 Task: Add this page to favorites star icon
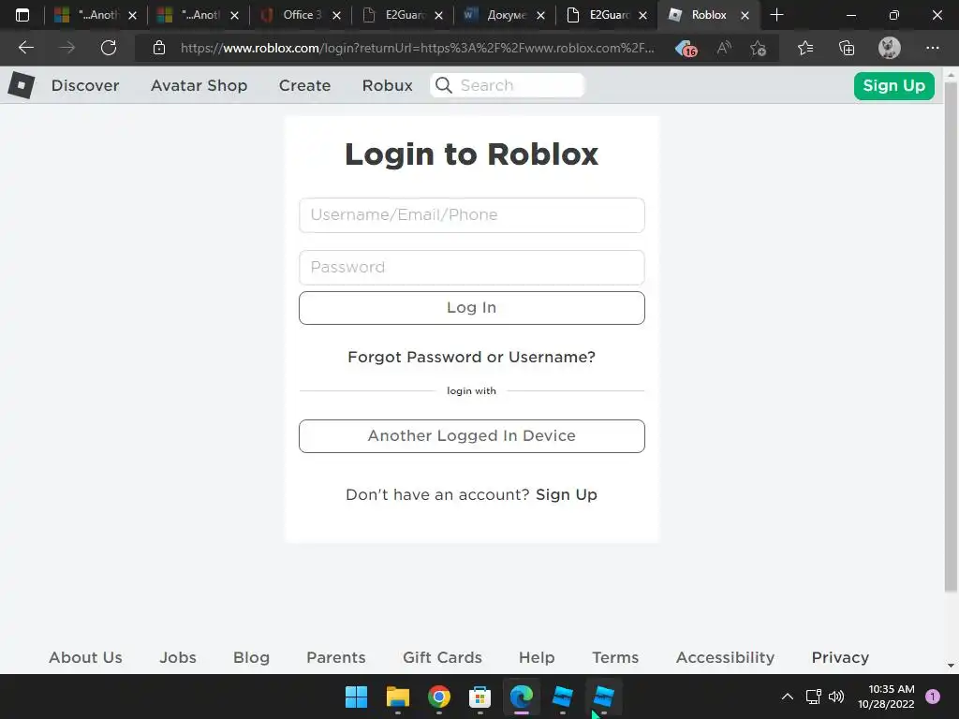click(x=759, y=48)
